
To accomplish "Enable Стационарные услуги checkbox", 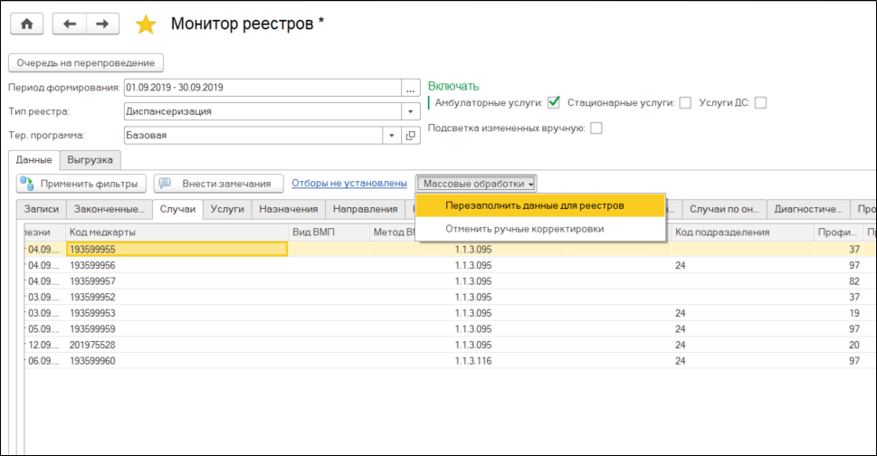I will pos(685,103).
